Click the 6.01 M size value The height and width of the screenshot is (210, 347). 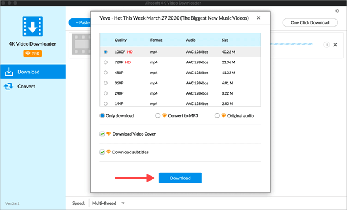click(x=227, y=83)
